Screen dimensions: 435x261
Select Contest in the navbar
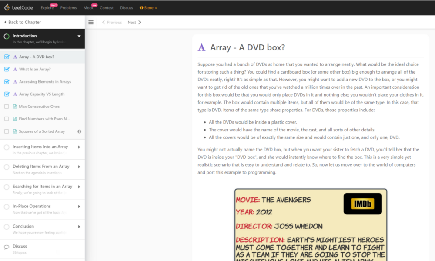pyautogui.click(x=107, y=8)
